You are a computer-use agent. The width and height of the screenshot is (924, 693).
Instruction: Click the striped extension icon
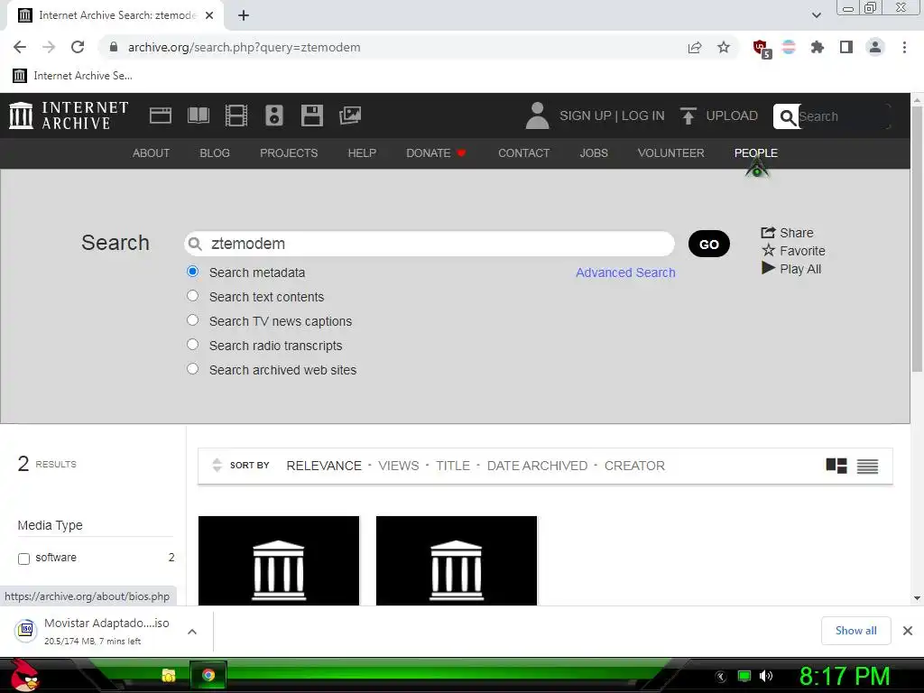click(789, 47)
